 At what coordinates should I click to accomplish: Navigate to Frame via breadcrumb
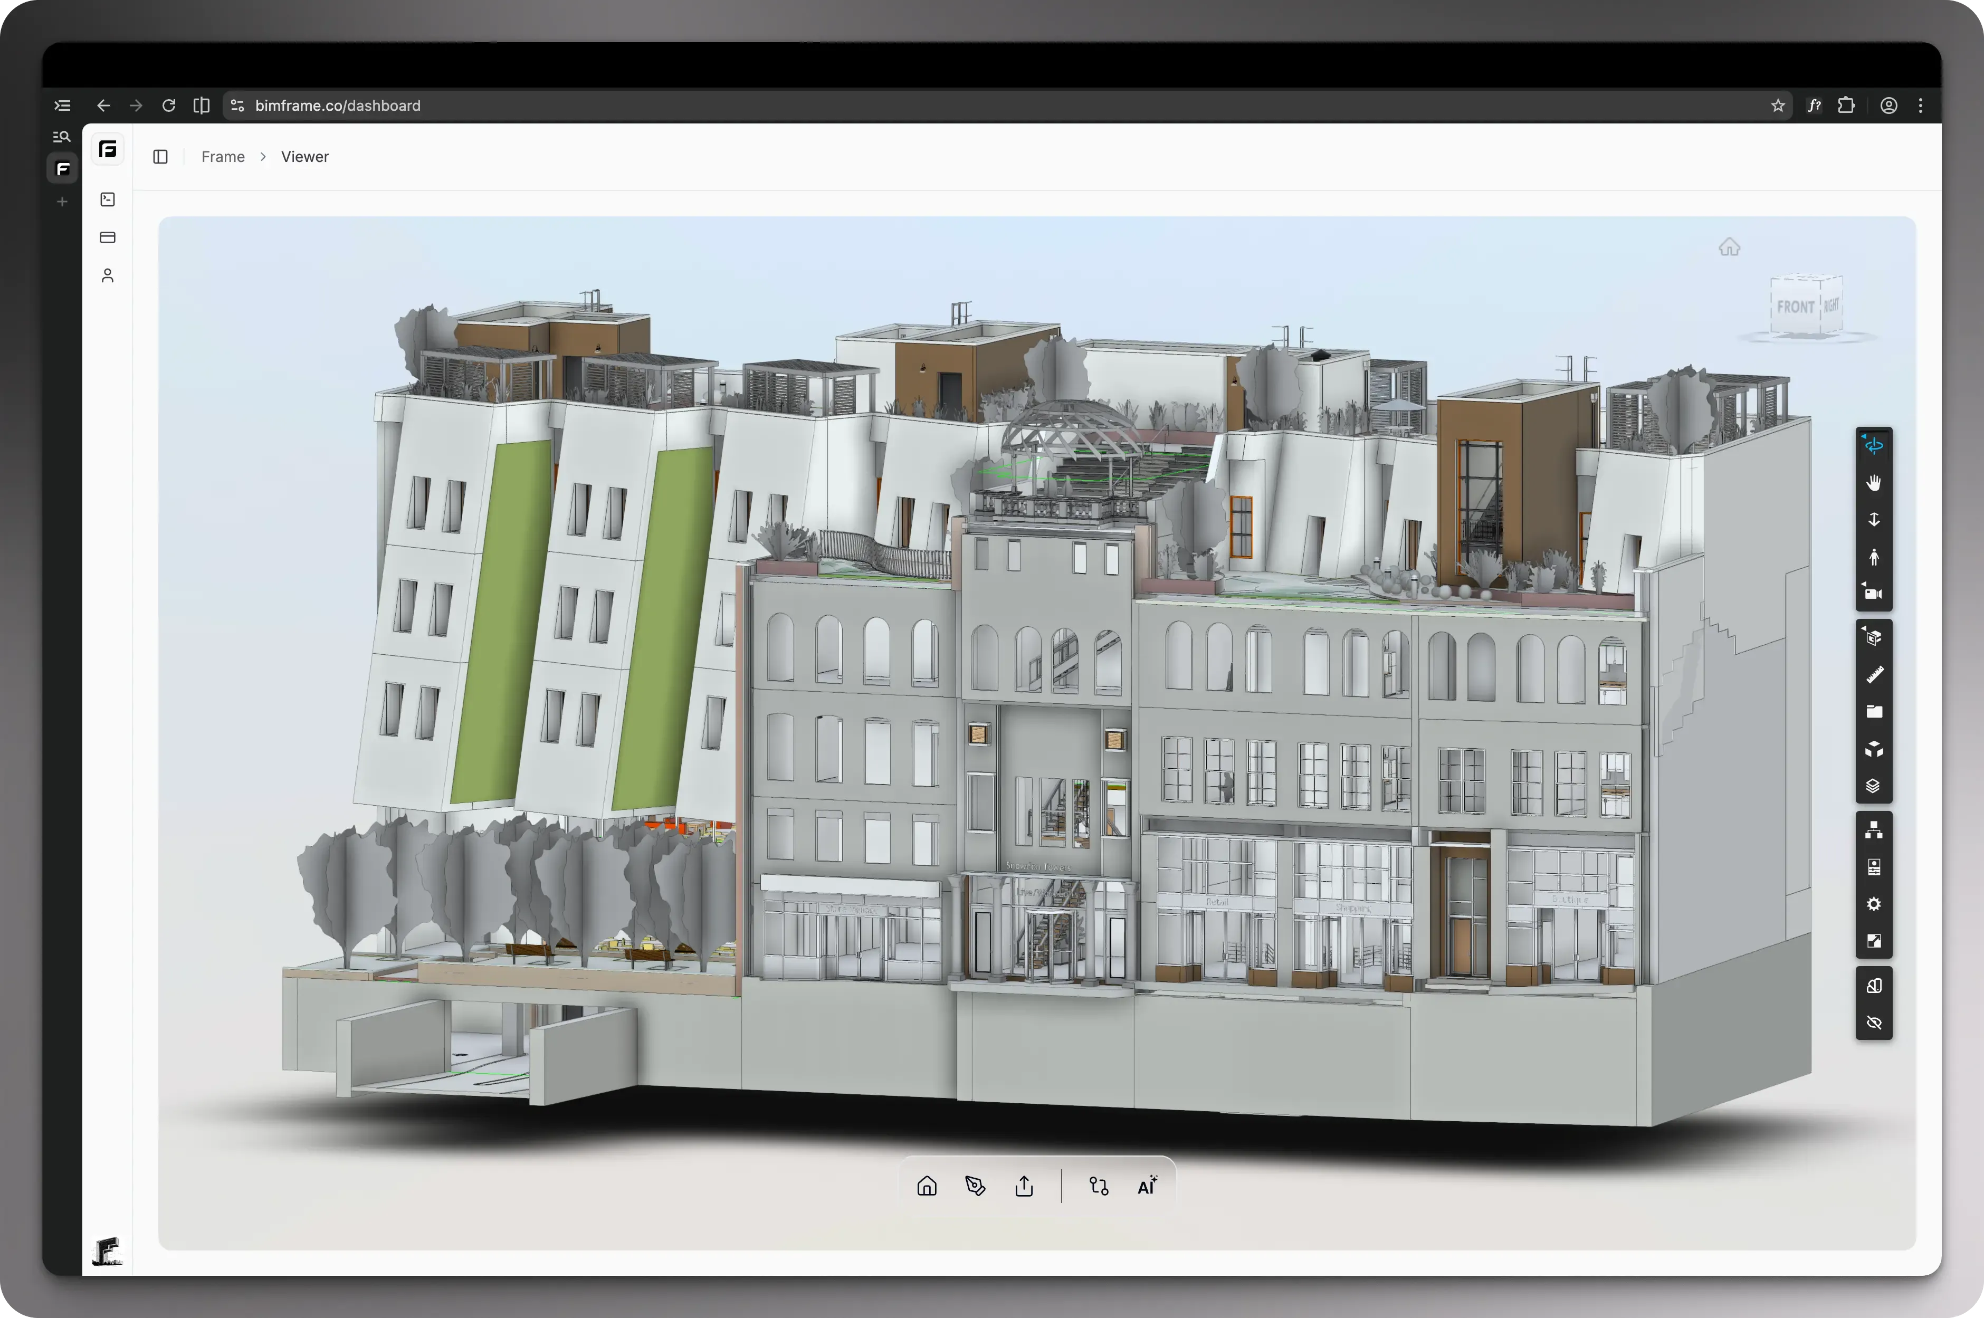222,156
